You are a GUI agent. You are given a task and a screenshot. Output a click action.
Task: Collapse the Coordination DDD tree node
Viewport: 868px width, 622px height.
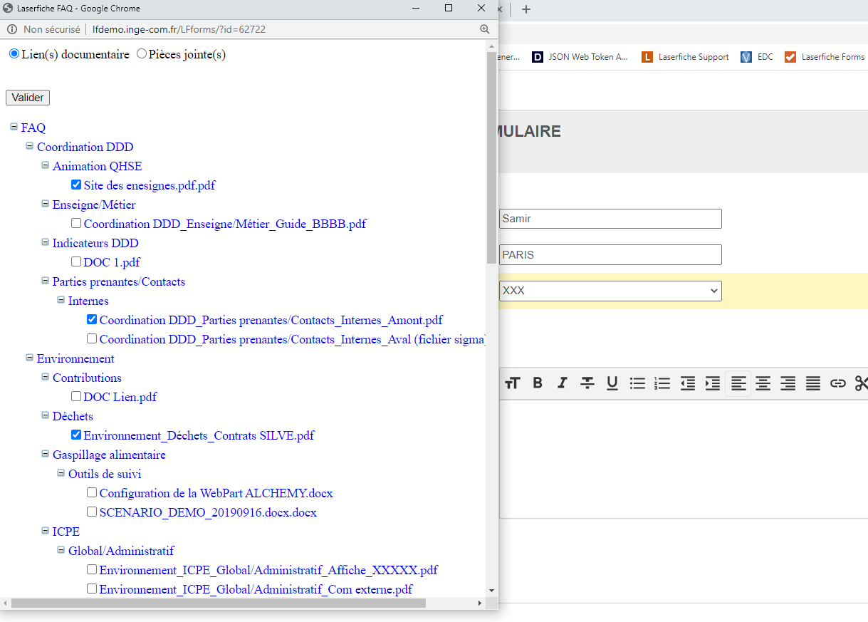click(x=30, y=146)
